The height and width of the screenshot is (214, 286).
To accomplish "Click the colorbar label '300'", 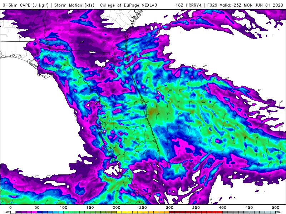I will 169,208.
